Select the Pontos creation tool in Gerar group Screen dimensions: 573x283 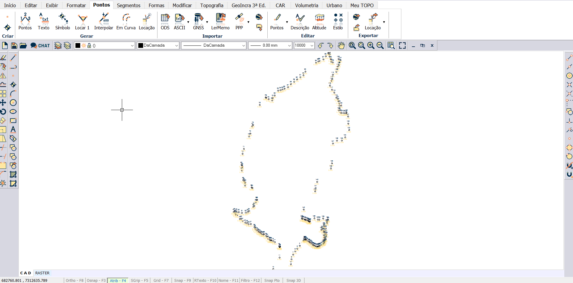(25, 21)
